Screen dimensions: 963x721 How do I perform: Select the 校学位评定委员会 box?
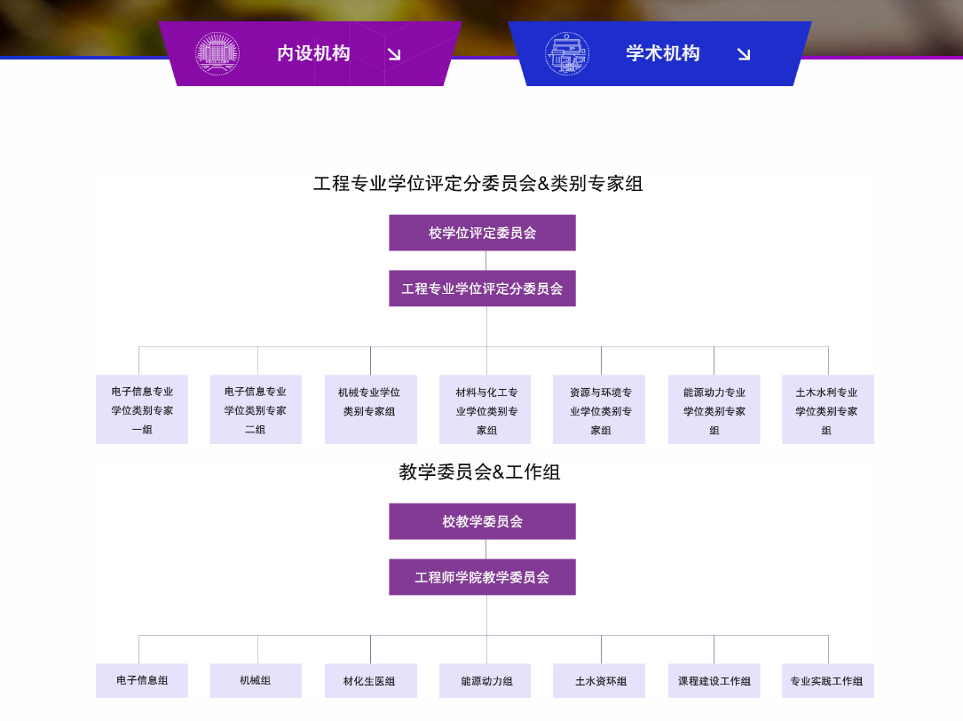click(482, 233)
